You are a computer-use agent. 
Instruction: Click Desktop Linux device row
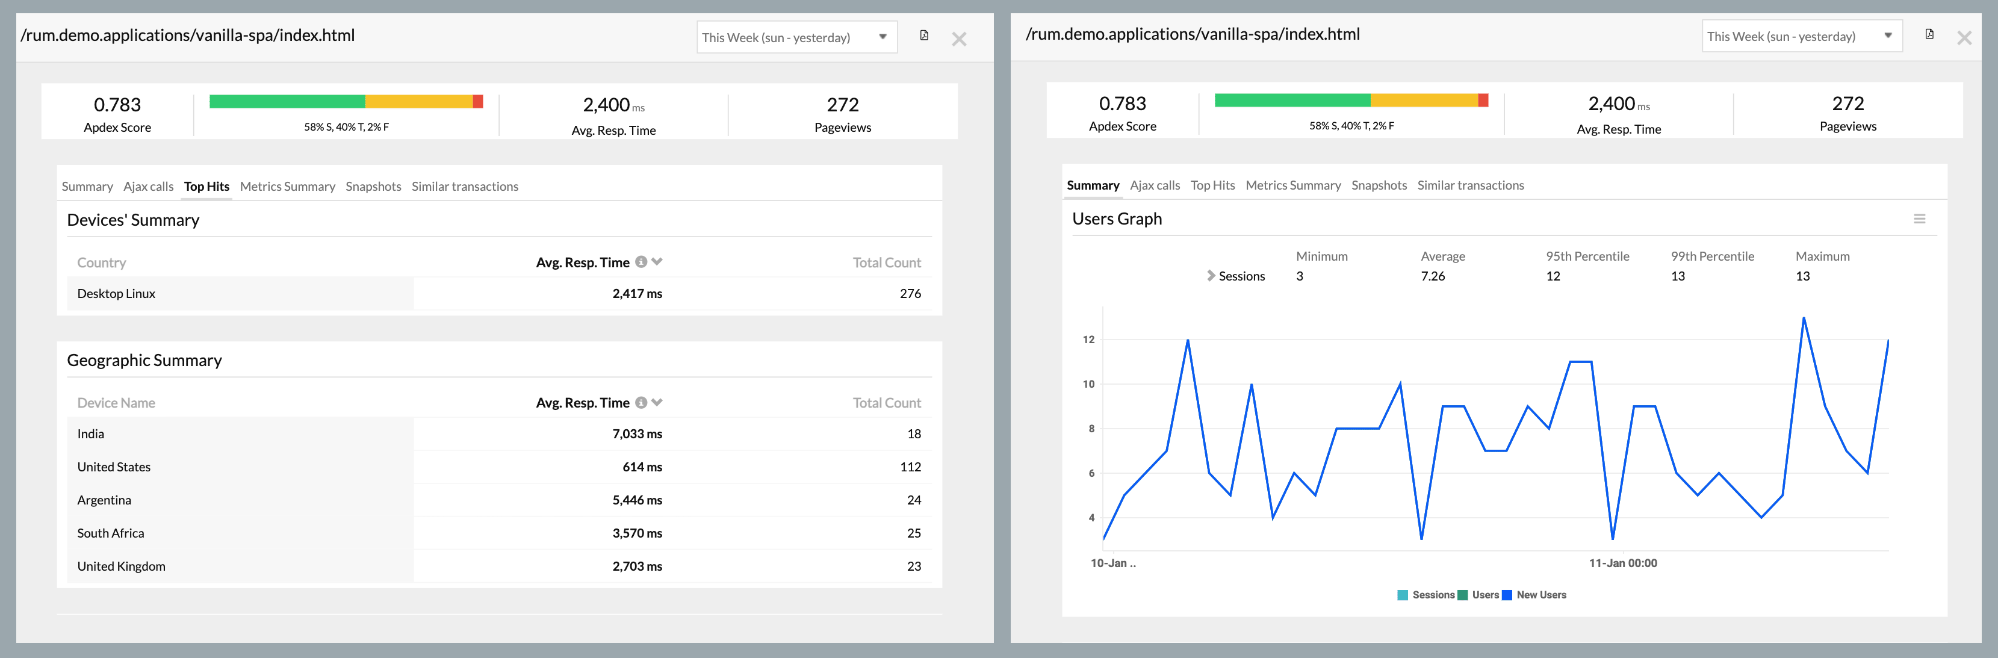[x=116, y=293]
